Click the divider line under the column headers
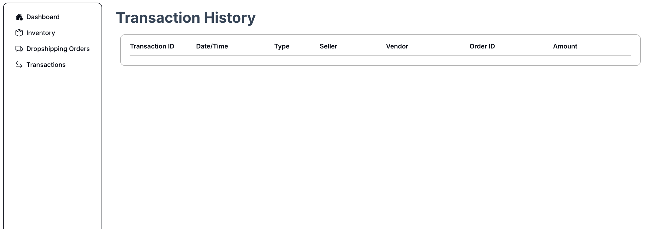653x229 pixels. pos(380,56)
